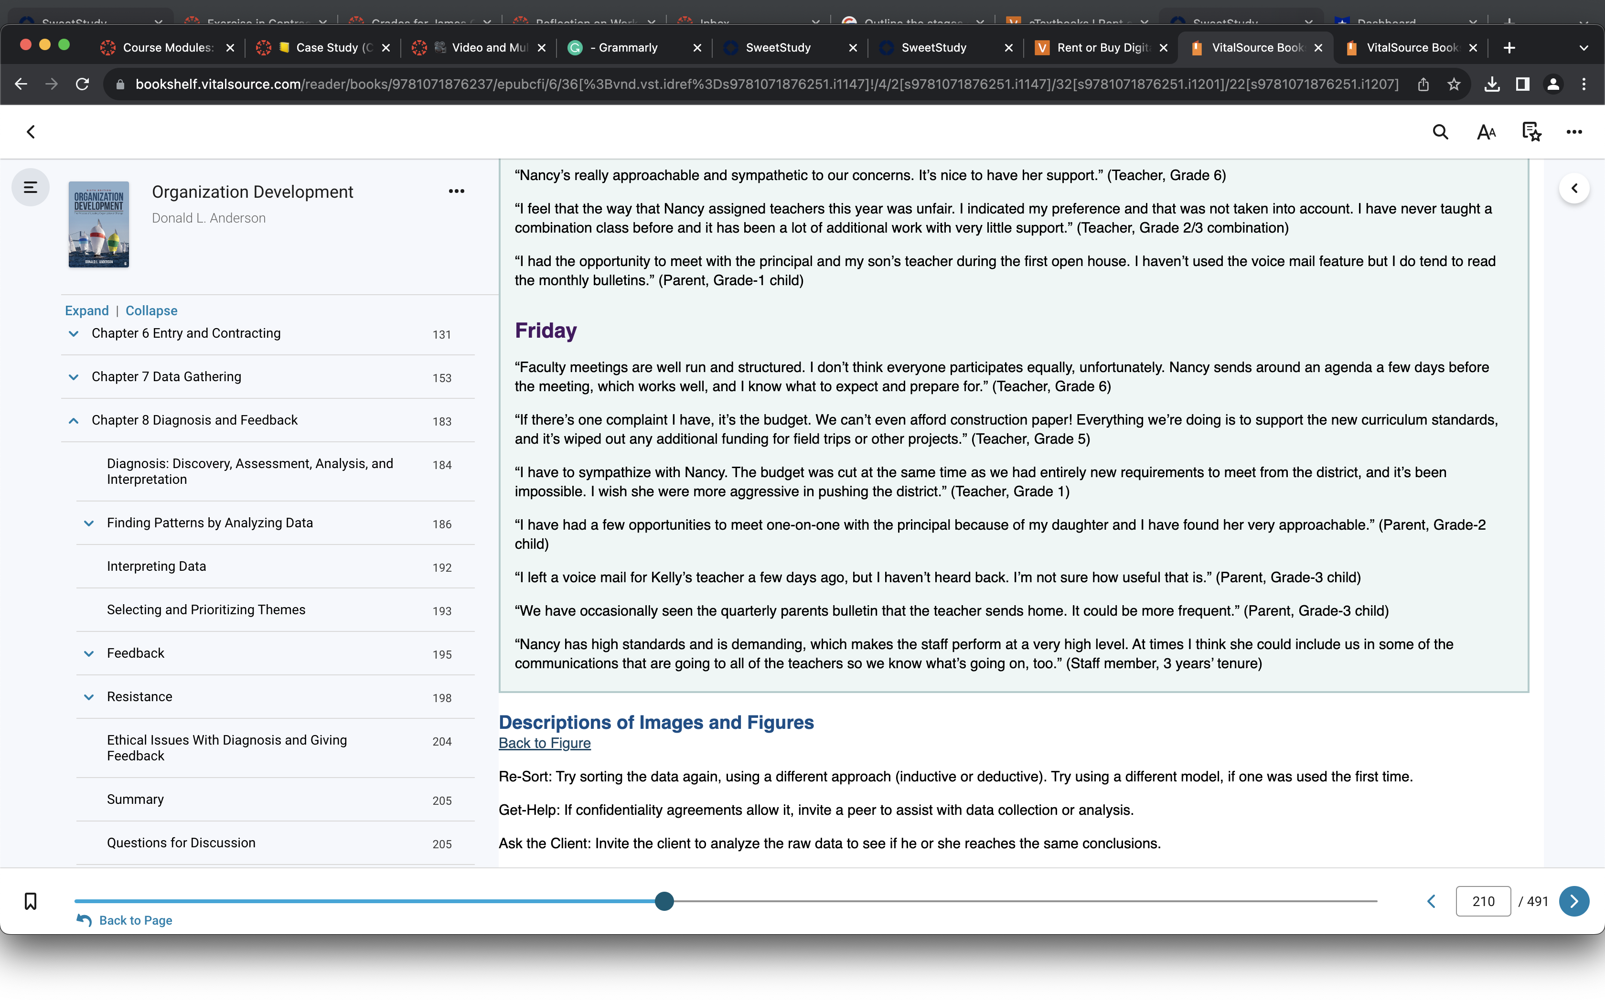Expand the right side panel chevron
Screen dimensions: 1605x1003
pos(1574,188)
